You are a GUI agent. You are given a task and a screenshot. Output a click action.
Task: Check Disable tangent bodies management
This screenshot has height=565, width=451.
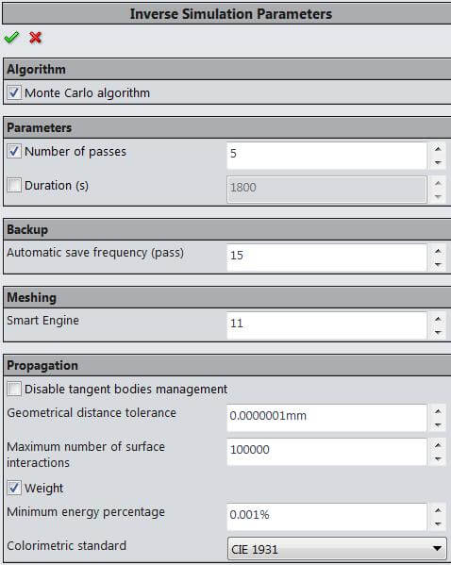pos(14,390)
